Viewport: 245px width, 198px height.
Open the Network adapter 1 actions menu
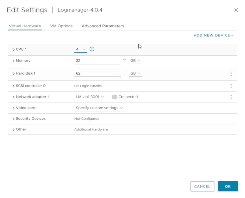tap(231, 97)
